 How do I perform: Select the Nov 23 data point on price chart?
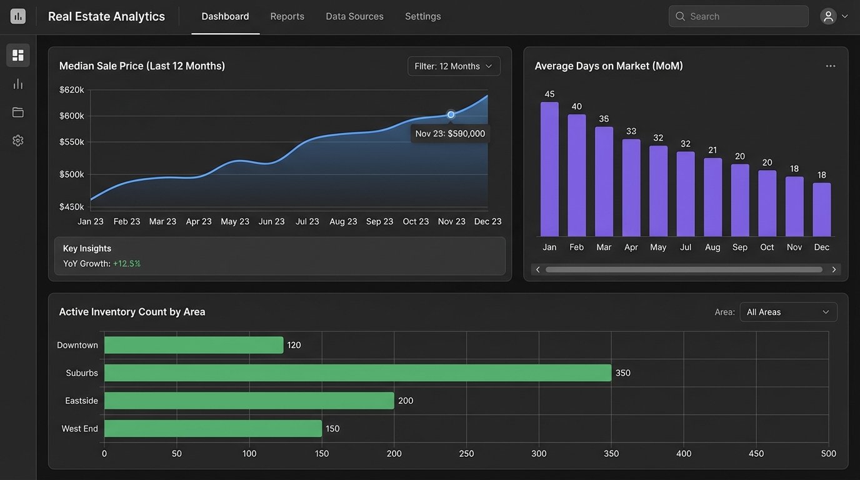coord(451,114)
